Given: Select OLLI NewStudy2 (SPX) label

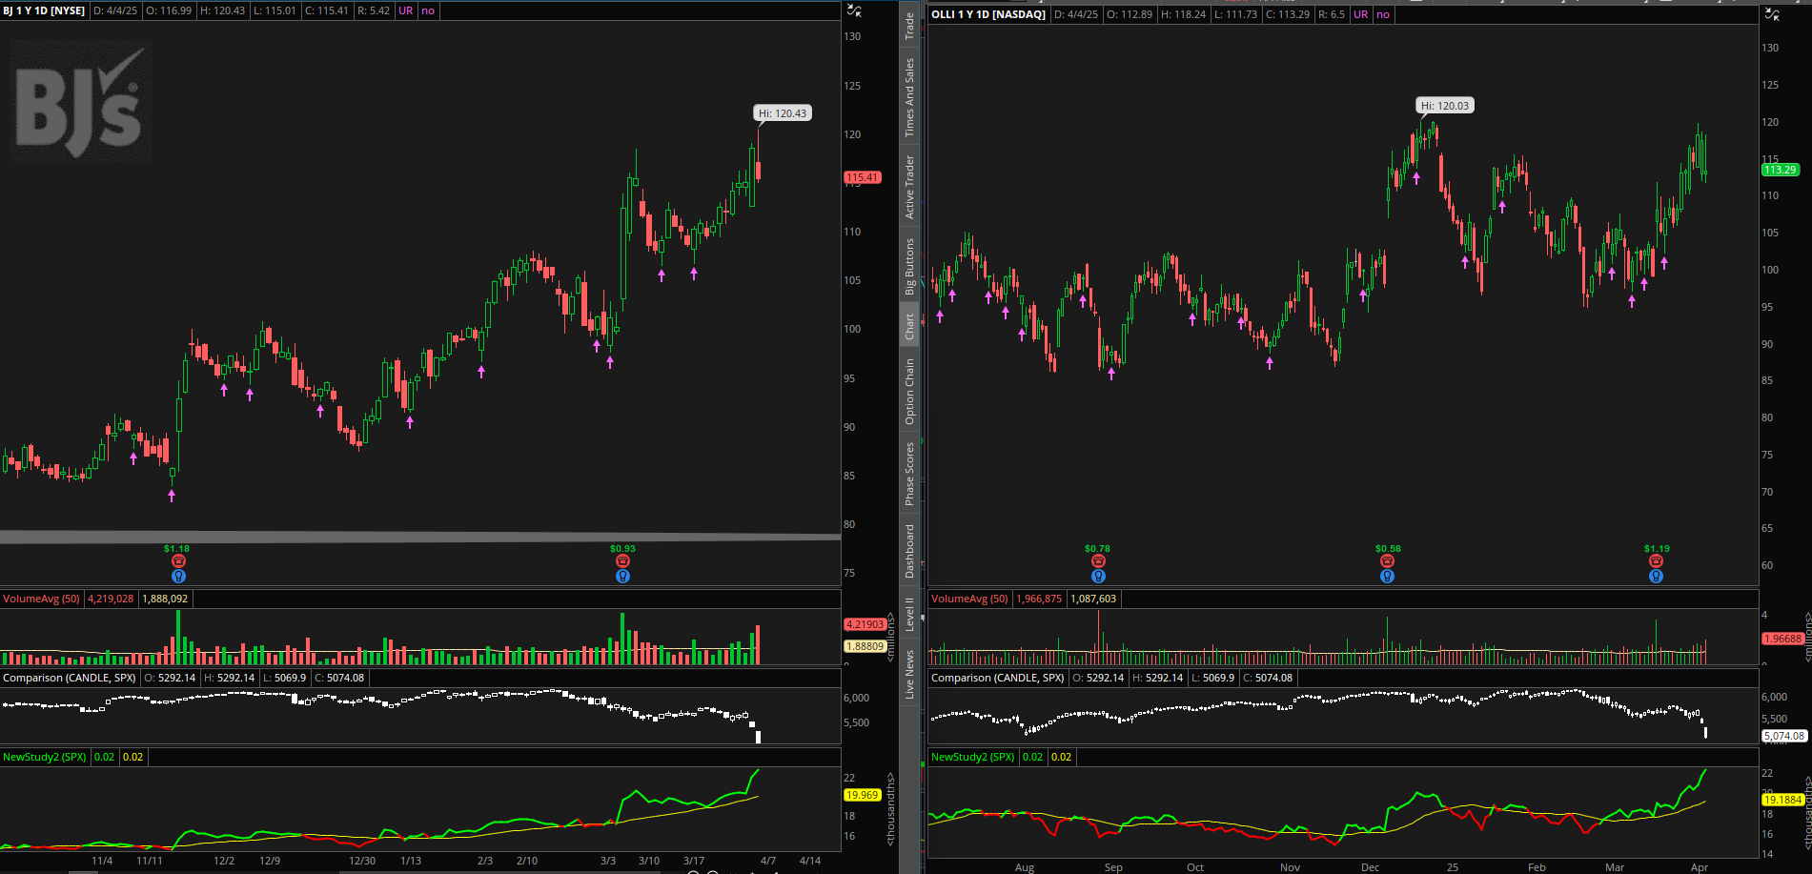Looking at the screenshot, I should (973, 757).
